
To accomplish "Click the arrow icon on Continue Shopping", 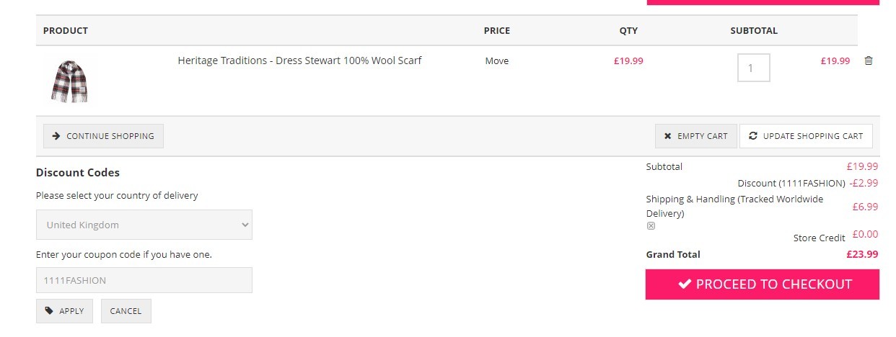I will tap(56, 135).
